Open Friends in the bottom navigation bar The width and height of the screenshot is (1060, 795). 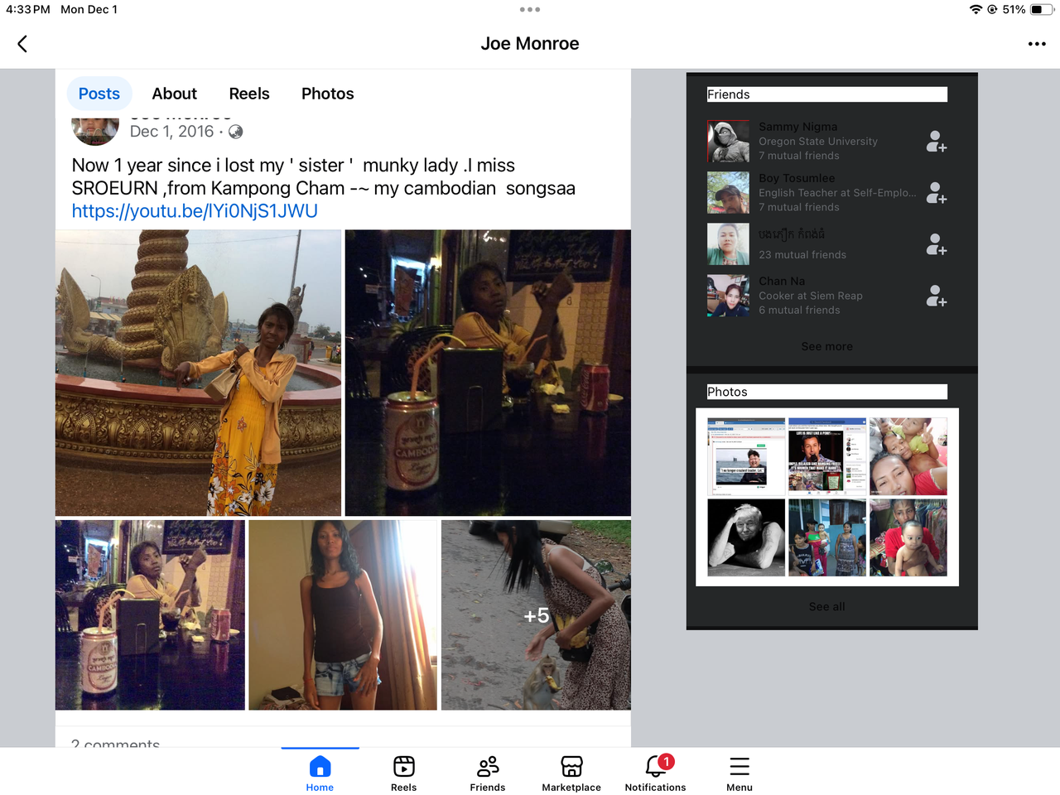click(488, 773)
